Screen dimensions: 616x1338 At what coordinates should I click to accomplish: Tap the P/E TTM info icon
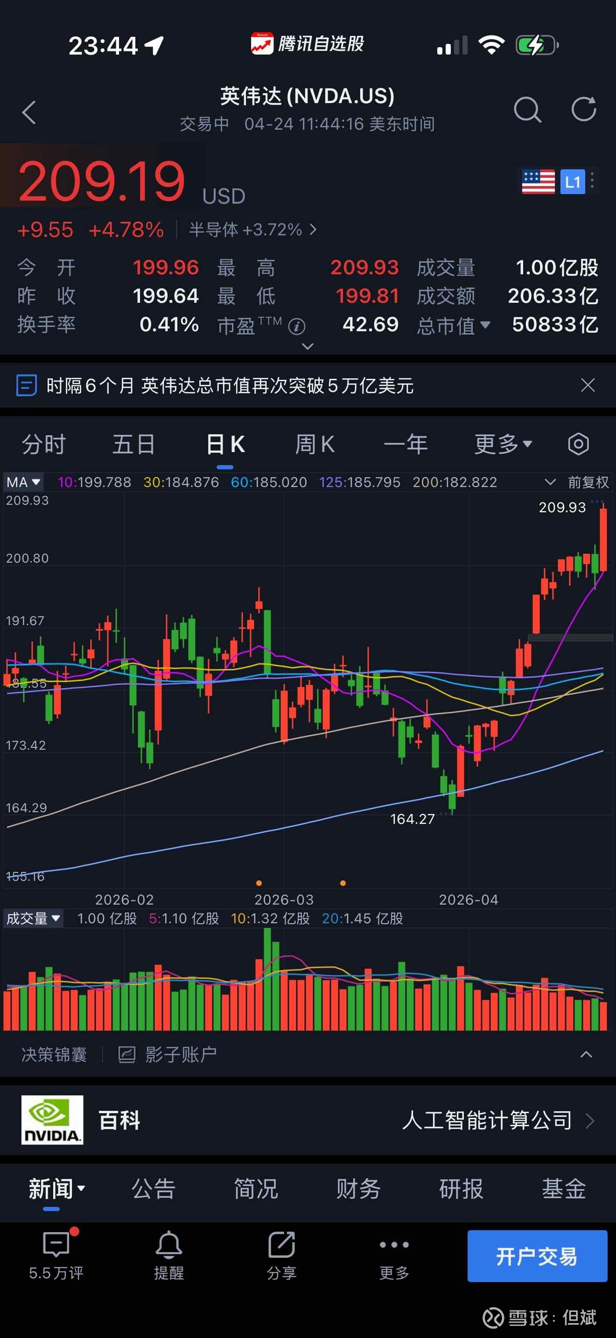(297, 326)
